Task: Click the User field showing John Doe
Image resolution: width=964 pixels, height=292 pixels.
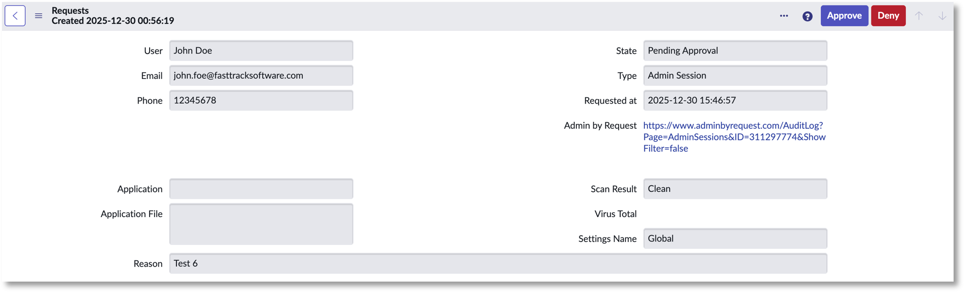Action: (x=261, y=51)
